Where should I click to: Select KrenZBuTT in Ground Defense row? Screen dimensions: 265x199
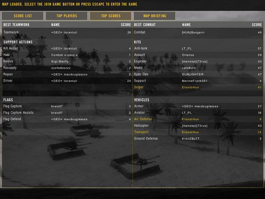191,139
